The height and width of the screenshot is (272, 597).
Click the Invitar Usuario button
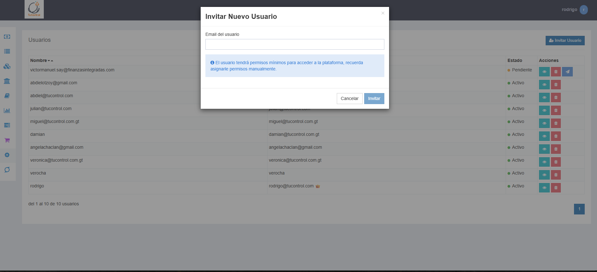tap(565, 41)
